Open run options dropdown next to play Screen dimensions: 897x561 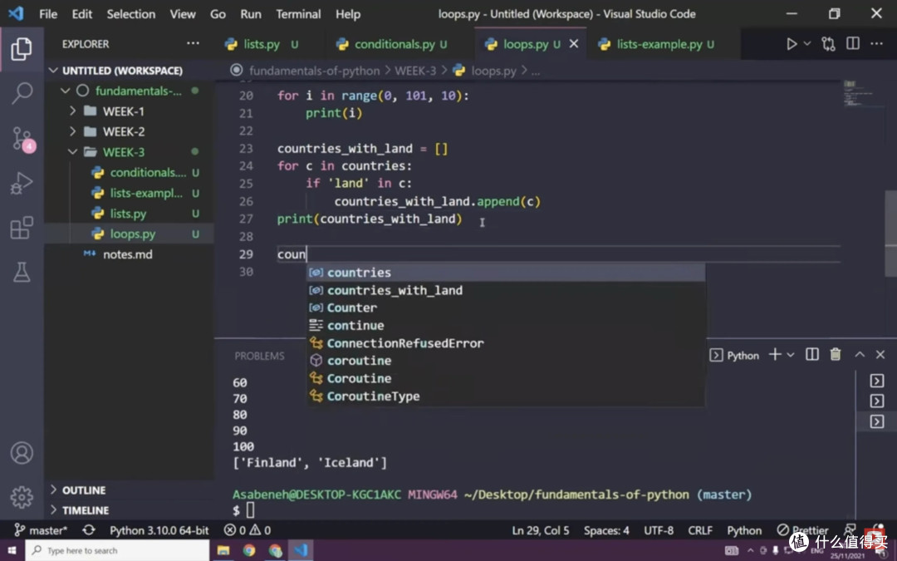pos(806,43)
